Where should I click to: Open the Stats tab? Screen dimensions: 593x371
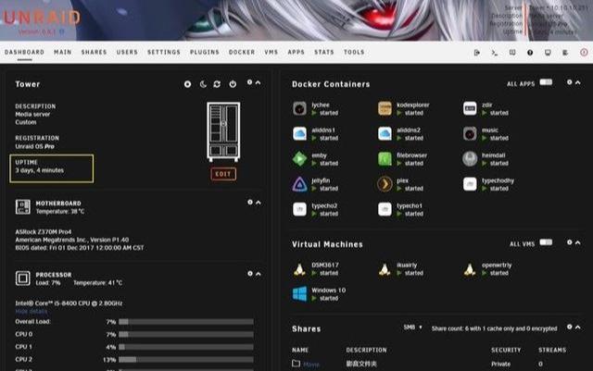coord(324,52)
